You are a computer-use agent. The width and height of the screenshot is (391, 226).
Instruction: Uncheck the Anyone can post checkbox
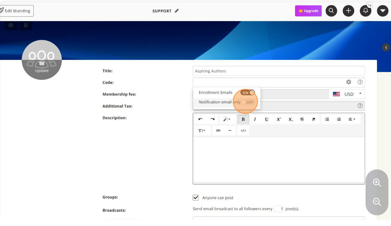point(196,198)
